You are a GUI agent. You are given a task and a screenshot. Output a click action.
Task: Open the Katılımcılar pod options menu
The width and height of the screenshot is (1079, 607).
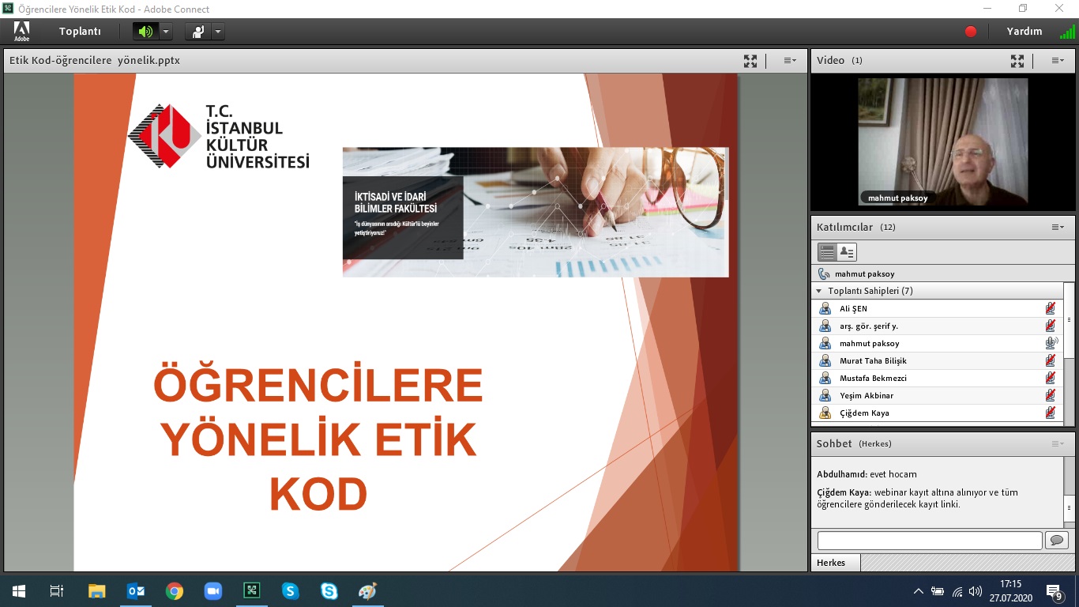click(x=1057, y=228)
